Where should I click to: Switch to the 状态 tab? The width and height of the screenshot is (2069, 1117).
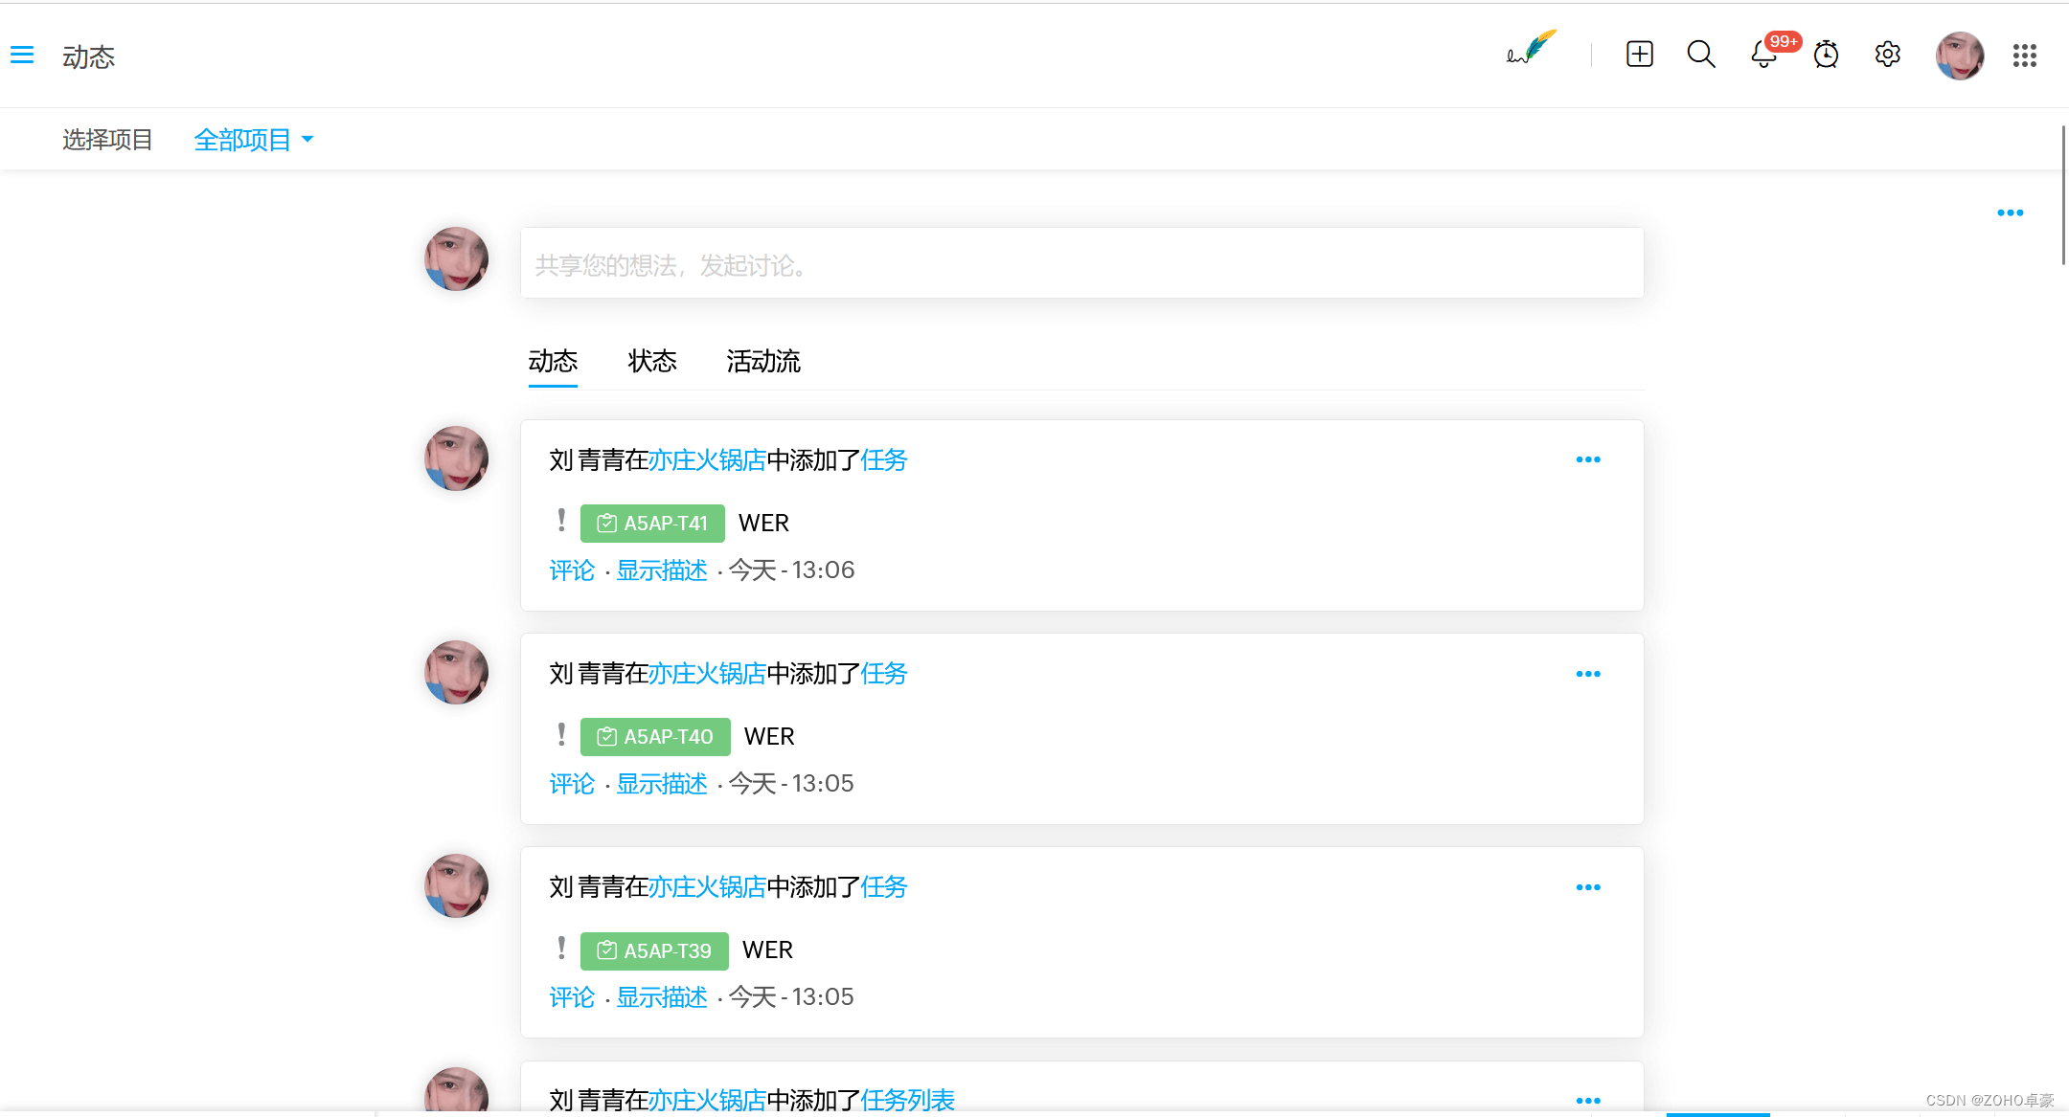pyautogui.click(x=652, y=362)
